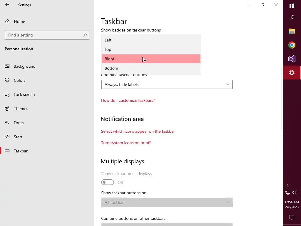Open Windows Start menu icon
The width and height of the screenshot is (301, 226).
pos(292,6)
